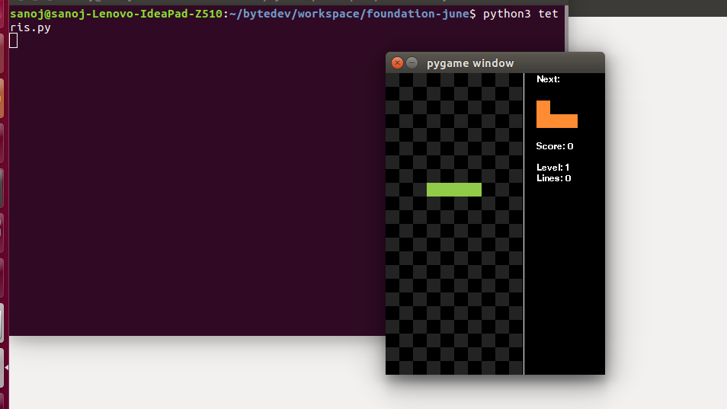This screenshot has width=727, height=409.
Task: Select the orange L-shaped next piece
Action: (556, 115)
